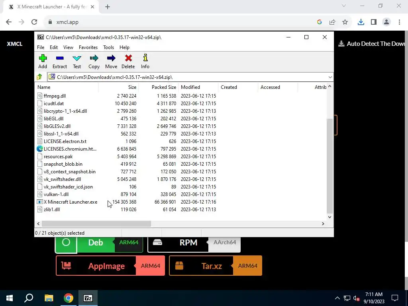Click the horizontal scrollbar thumb in file list
408x306 pixels.
click(x=96, y=224)
